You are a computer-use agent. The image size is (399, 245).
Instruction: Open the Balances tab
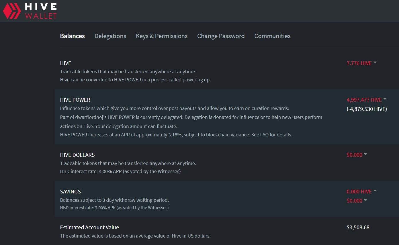72,36
